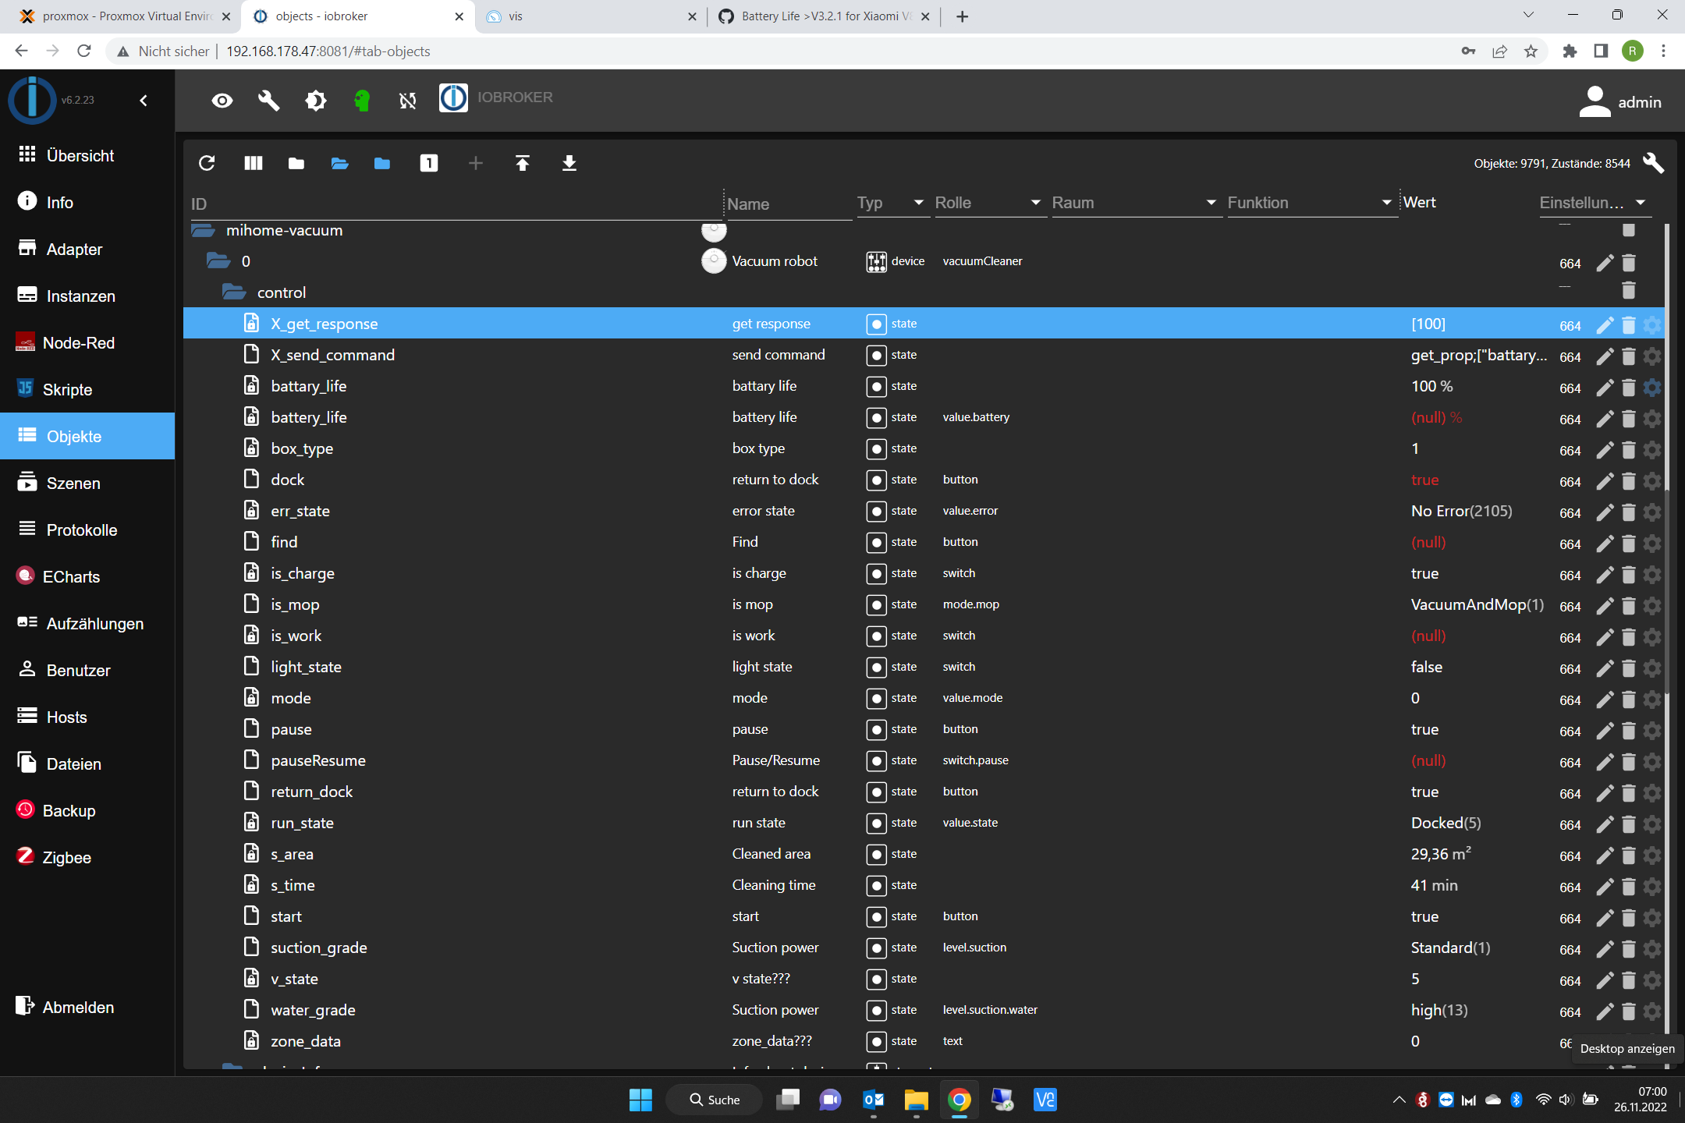Toggle the eye visibility icon in header
This screenshot has width=1685, height=1123.
(x=222, y=101)
